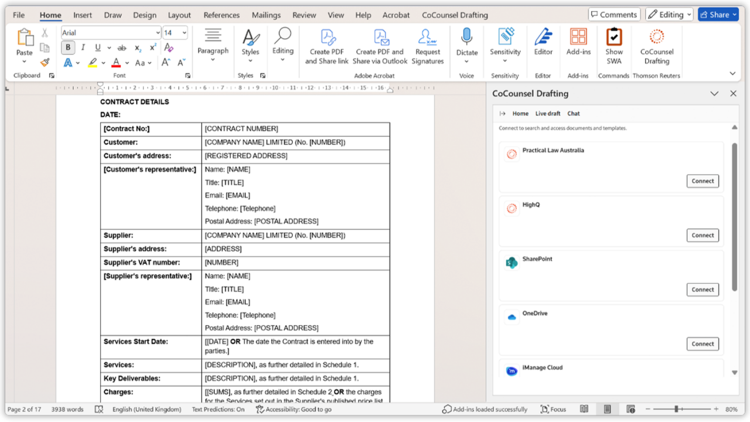Open the Sensitivity label menu
This screenshot has height=422, width=750.
(x=505, y=45)
